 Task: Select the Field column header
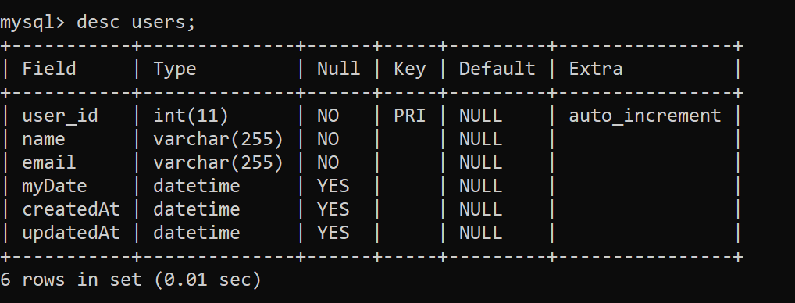click(49, 69)
